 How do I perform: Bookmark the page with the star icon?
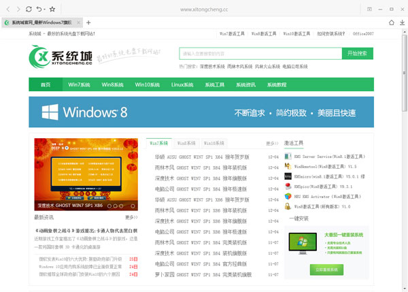(52, 9)
